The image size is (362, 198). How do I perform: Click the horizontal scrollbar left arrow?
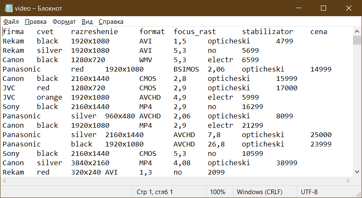(x=5, y=181)
